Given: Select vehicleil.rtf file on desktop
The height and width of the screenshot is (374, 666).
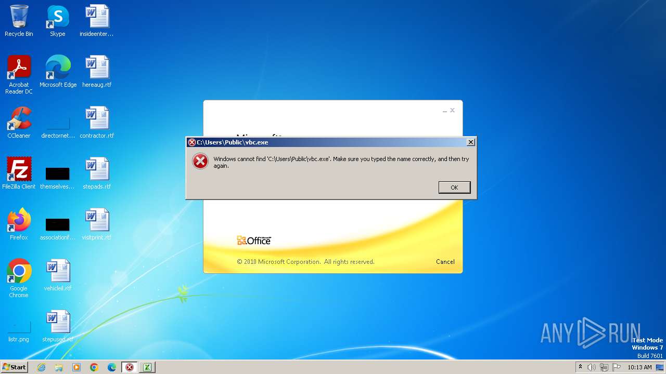Looking at the screenshot, I should pyautogui.click(x=58, y=276).
